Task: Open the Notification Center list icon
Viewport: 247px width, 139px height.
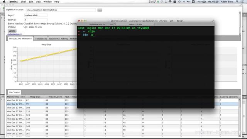Action: (x=242, y=2)
